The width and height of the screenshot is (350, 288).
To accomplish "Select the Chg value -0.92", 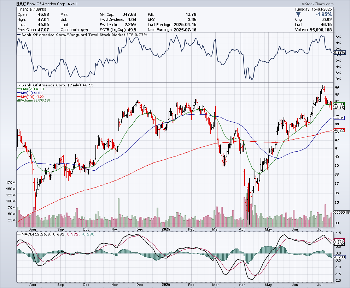I will coord(327,20).
